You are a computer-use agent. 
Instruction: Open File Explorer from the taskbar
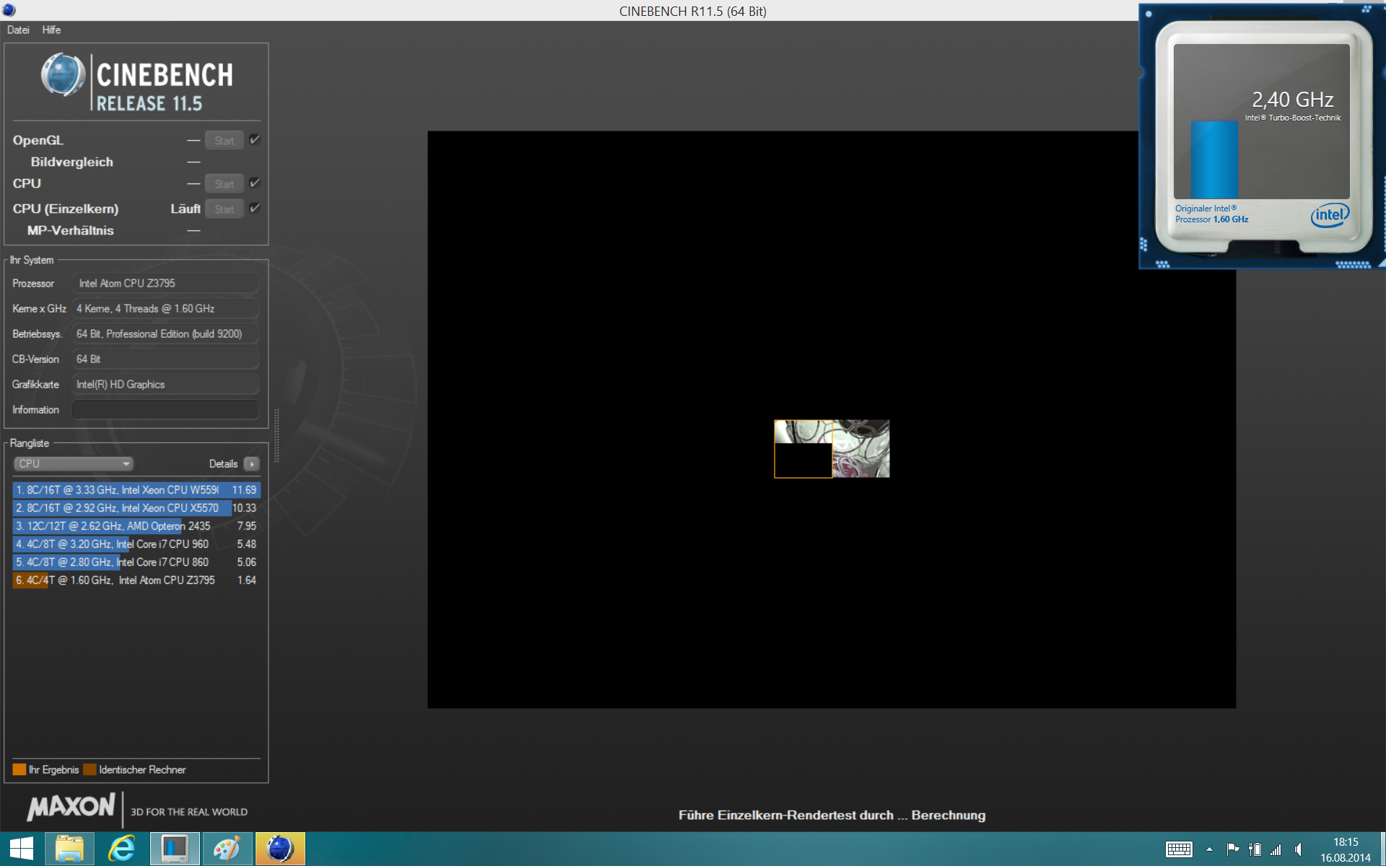(69, 849)
